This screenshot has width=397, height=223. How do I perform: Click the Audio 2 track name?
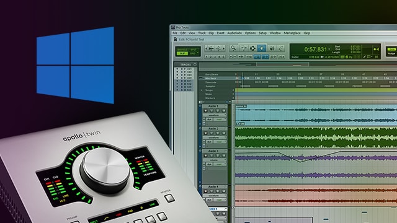pyautogui.click(x=213, y=129)
